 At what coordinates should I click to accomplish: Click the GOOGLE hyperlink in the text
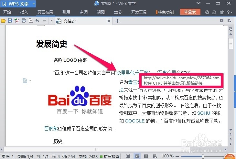tap(134, 121)
